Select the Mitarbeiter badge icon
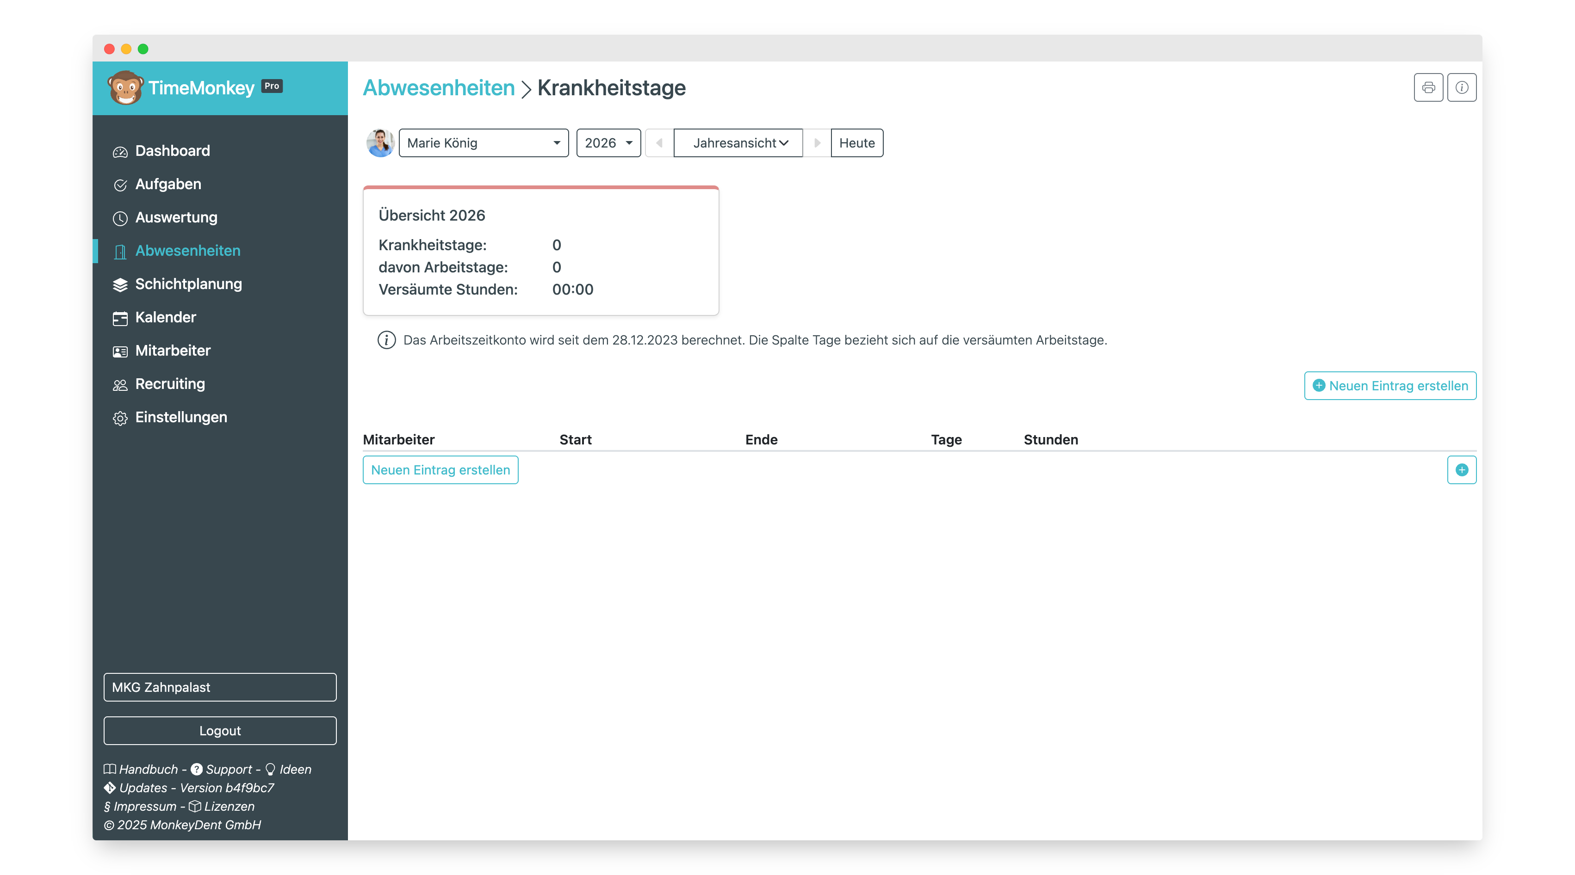The width and height of the screenshot is (1575, 875). (120, 351)
